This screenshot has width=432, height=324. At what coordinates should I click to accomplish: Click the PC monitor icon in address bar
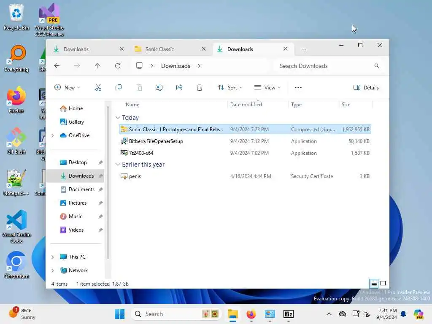(x=139, y=66)
